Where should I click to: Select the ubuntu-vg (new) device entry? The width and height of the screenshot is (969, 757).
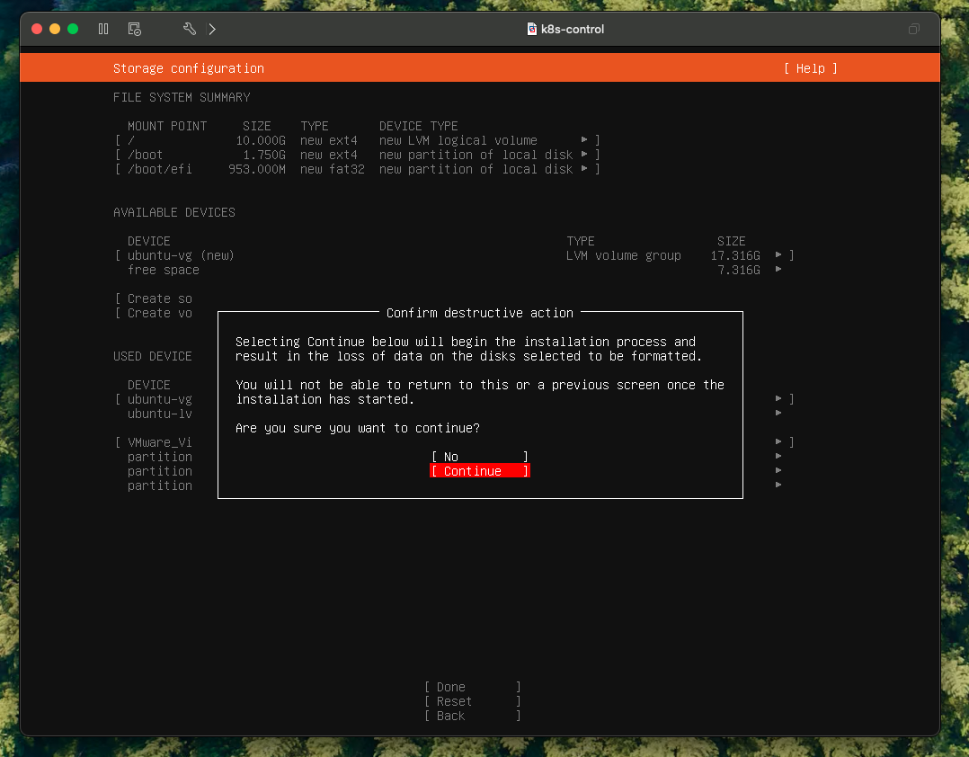click(x=181, y=255)
